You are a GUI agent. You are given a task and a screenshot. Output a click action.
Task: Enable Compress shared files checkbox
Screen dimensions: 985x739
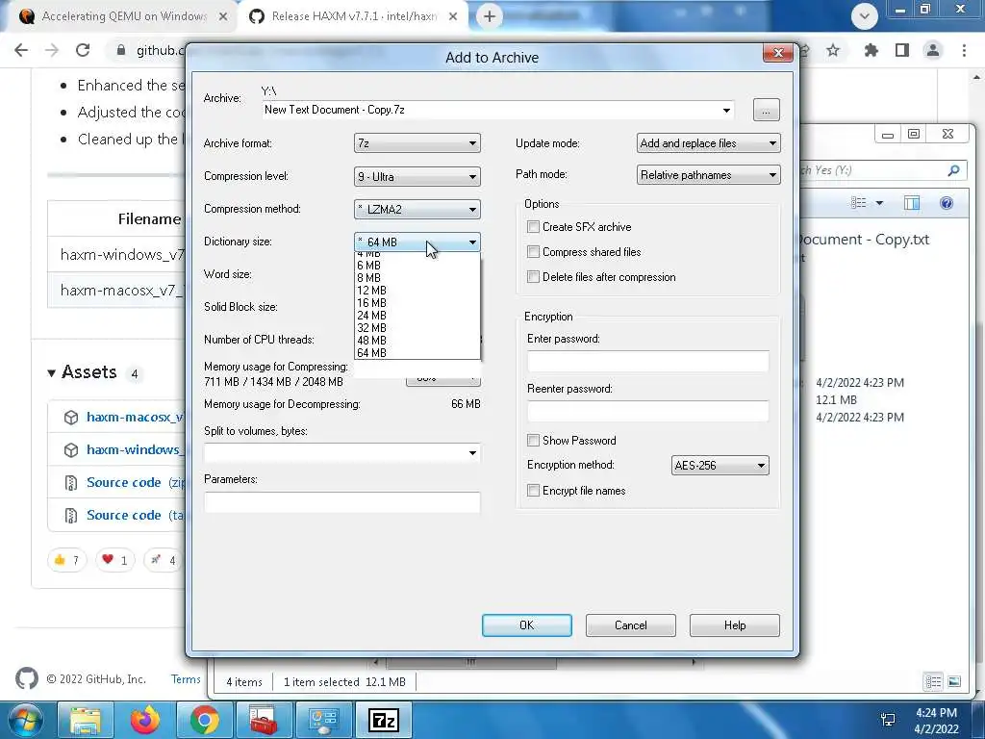[533, 252]
